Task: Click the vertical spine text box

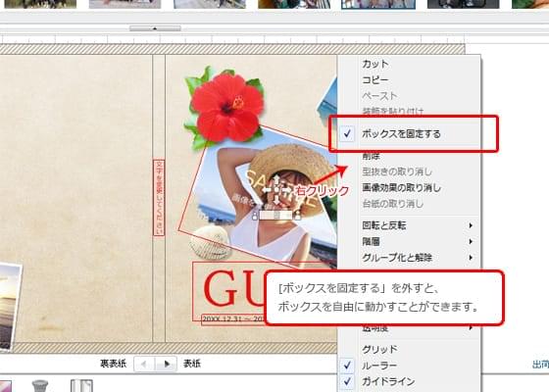Action: [x=159, y=198]
